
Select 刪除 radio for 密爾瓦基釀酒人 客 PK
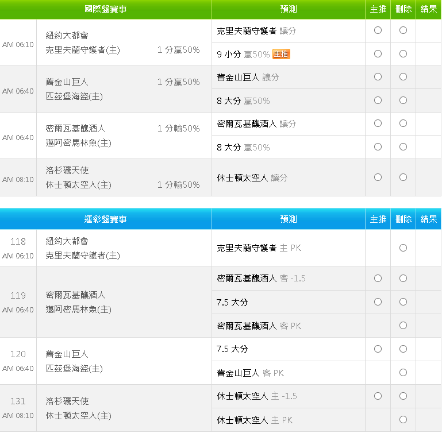(403, 326)
